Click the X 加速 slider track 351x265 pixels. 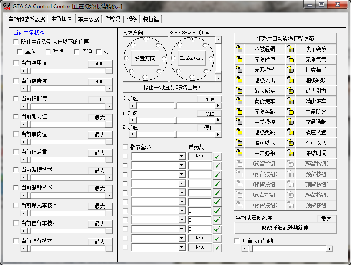pyautogui.click(x=176, y=105)
